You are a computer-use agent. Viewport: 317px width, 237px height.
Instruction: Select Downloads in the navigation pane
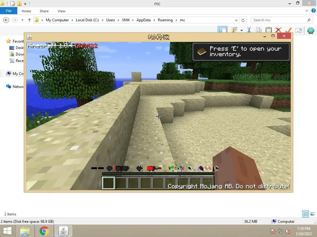pos(17,54)
